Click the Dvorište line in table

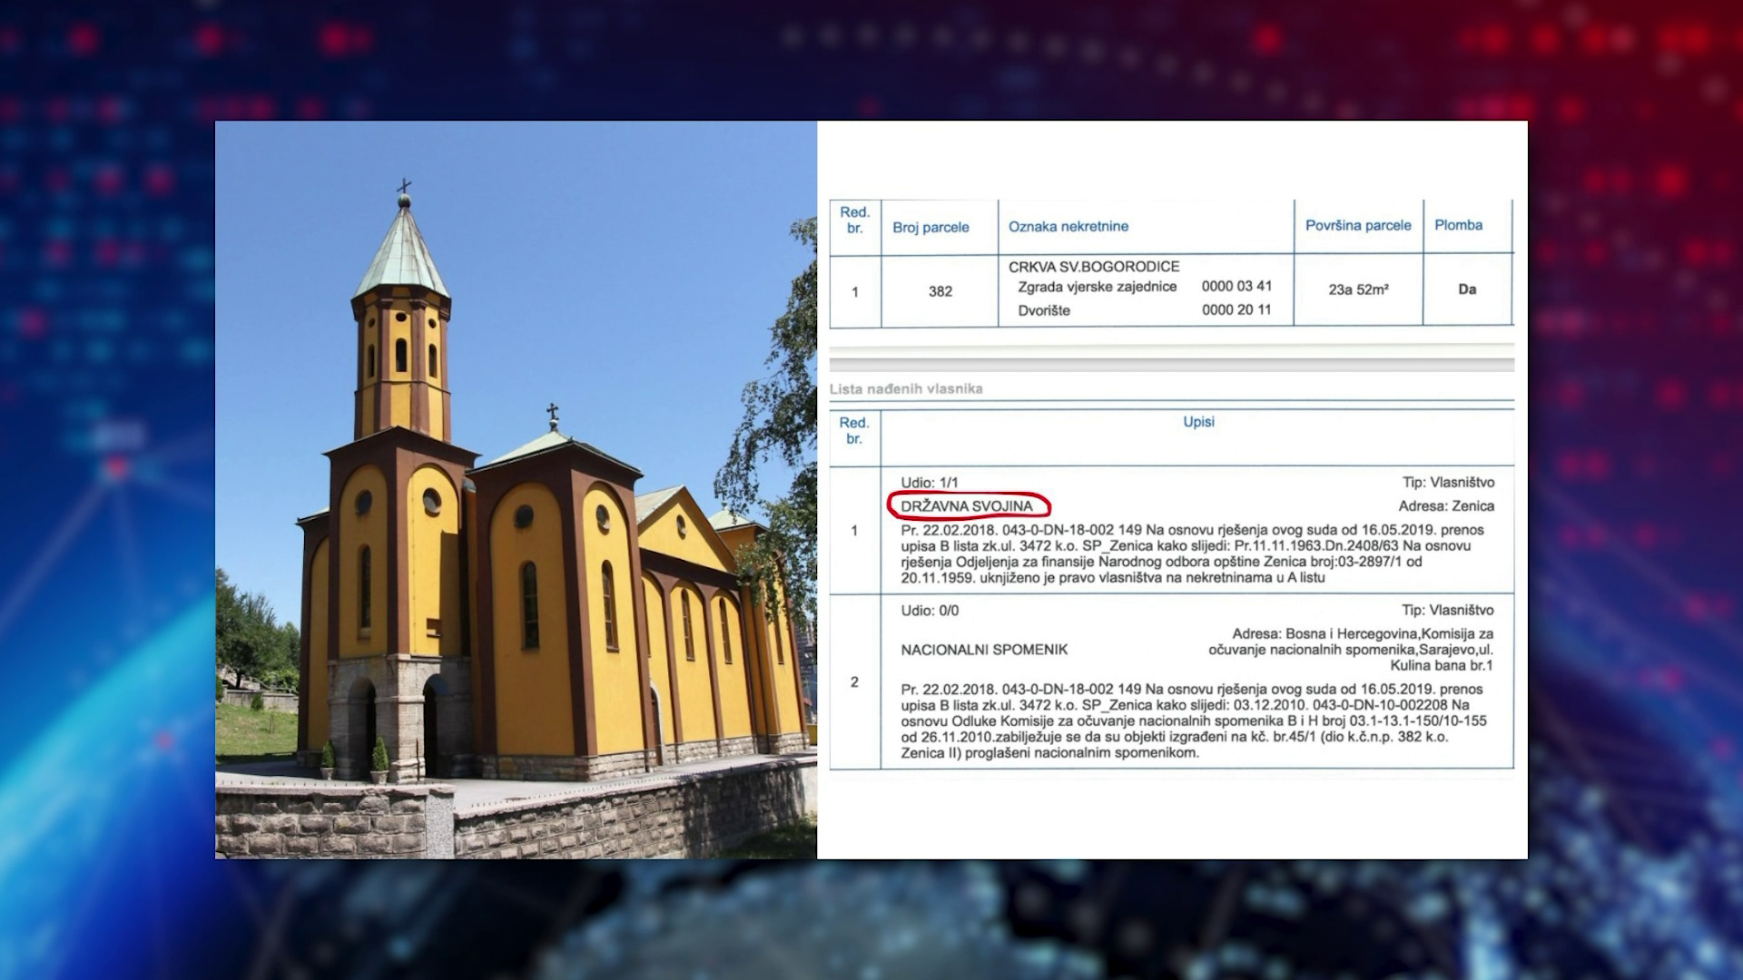[x=1044, y=310]
